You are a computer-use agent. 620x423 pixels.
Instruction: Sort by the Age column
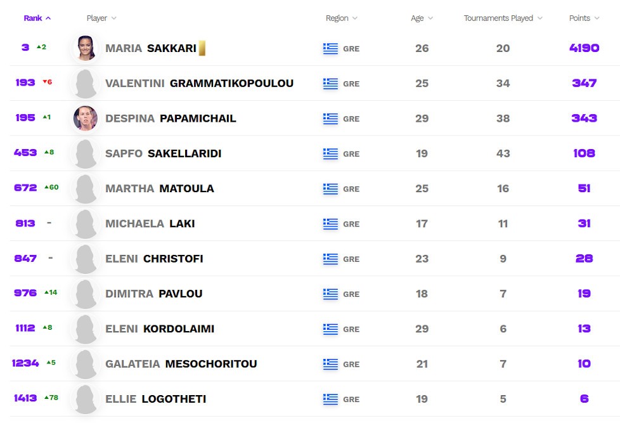[x=422, y=18]
